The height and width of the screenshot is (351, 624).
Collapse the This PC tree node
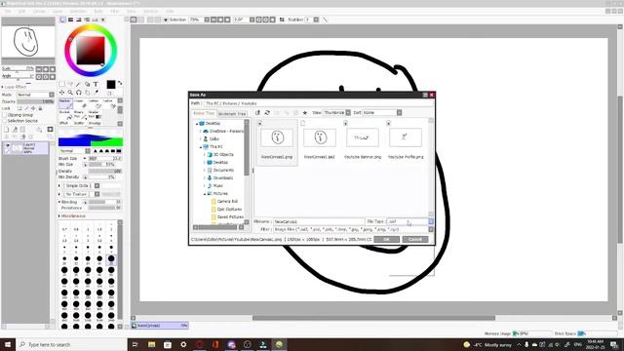pos(201,147)
